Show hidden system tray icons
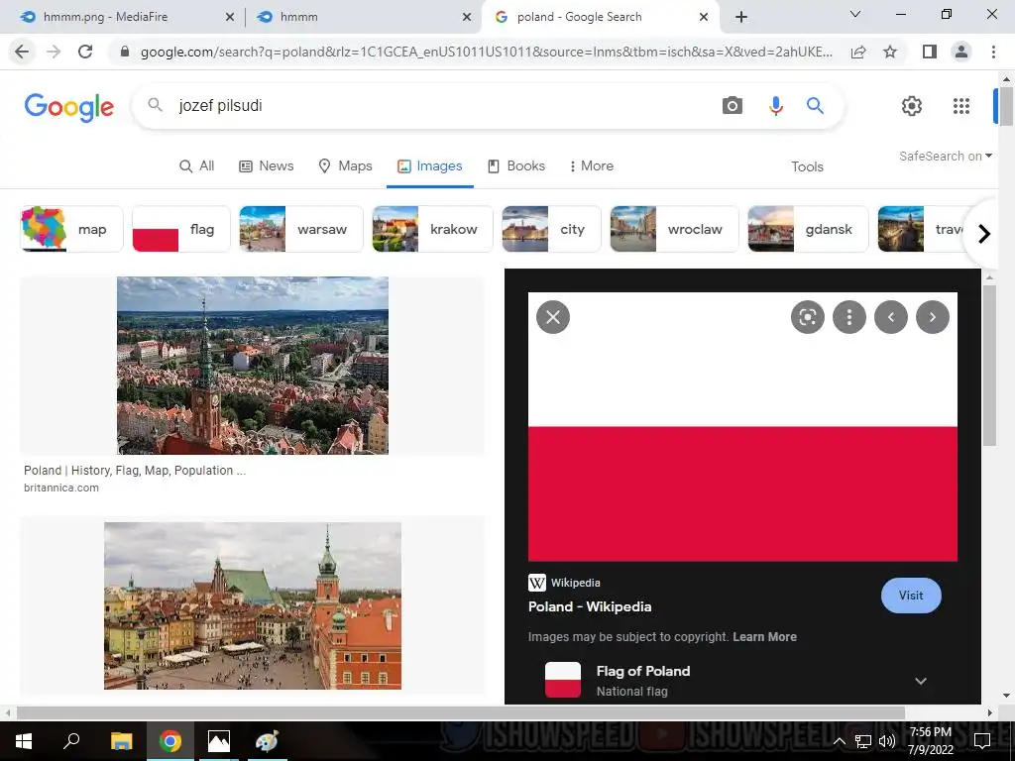This screenshot has height=761, width=1015. point(839,741)
